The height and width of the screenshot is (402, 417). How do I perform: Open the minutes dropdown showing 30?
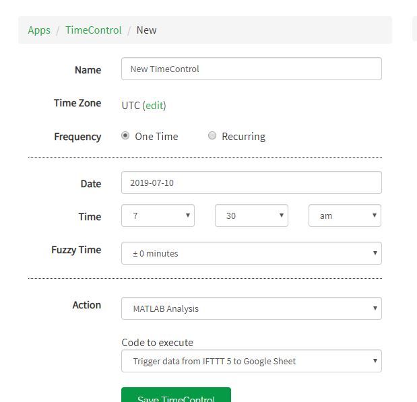[x=251, y=215]
